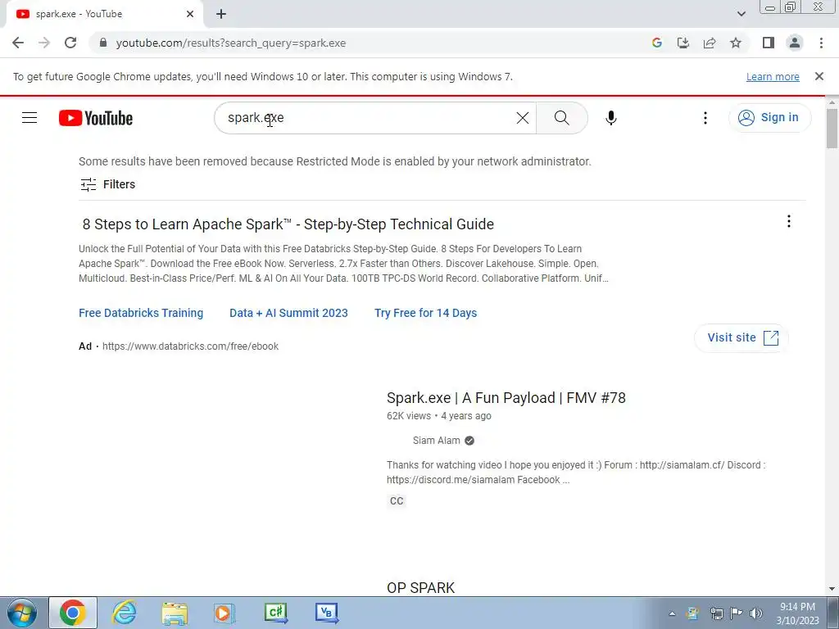
Task: Click the Sign in button
Action: 769,118
